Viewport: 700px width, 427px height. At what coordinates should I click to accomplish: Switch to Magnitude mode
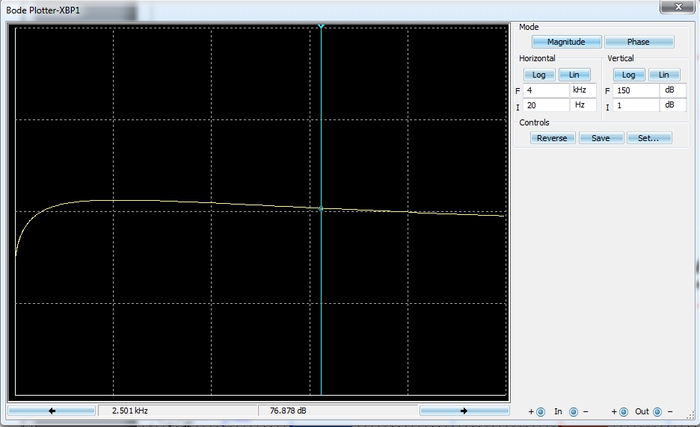[x=565, y=42]
